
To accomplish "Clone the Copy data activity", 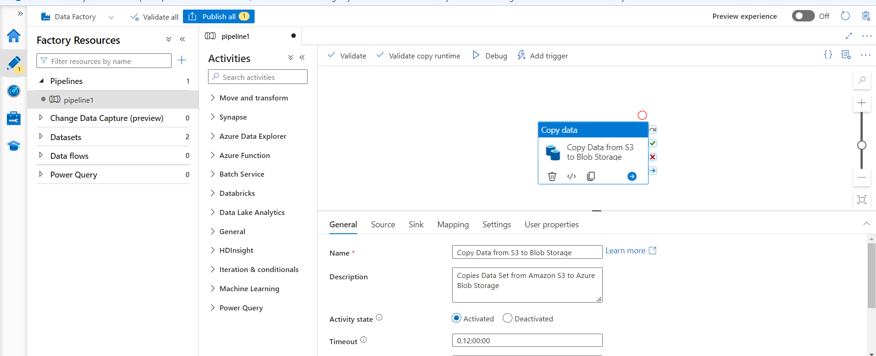I will pyautogui.click(x=591, y=176).
